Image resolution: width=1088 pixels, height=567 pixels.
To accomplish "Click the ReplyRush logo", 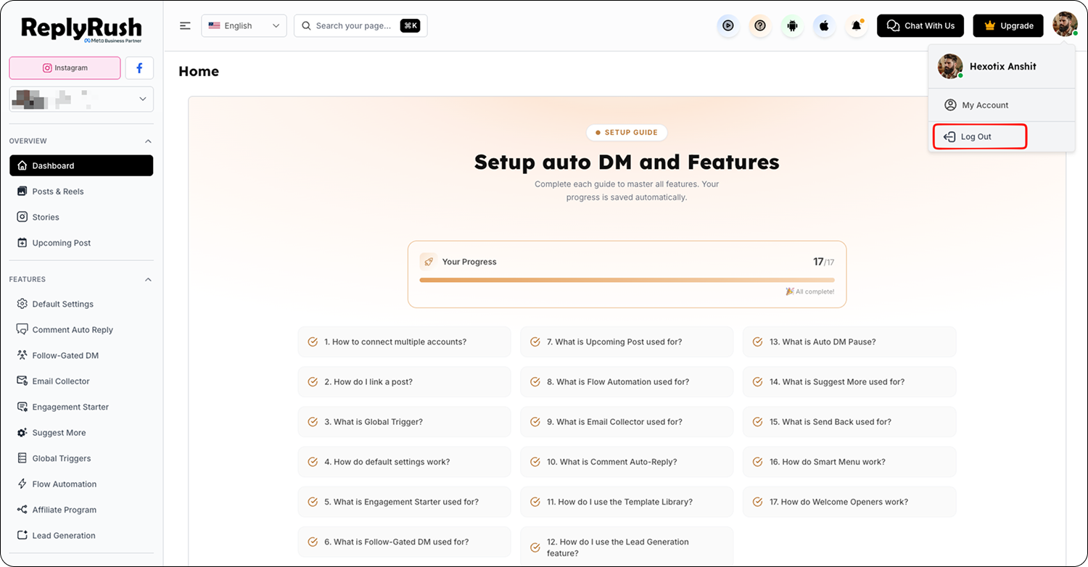I will 81,30.
